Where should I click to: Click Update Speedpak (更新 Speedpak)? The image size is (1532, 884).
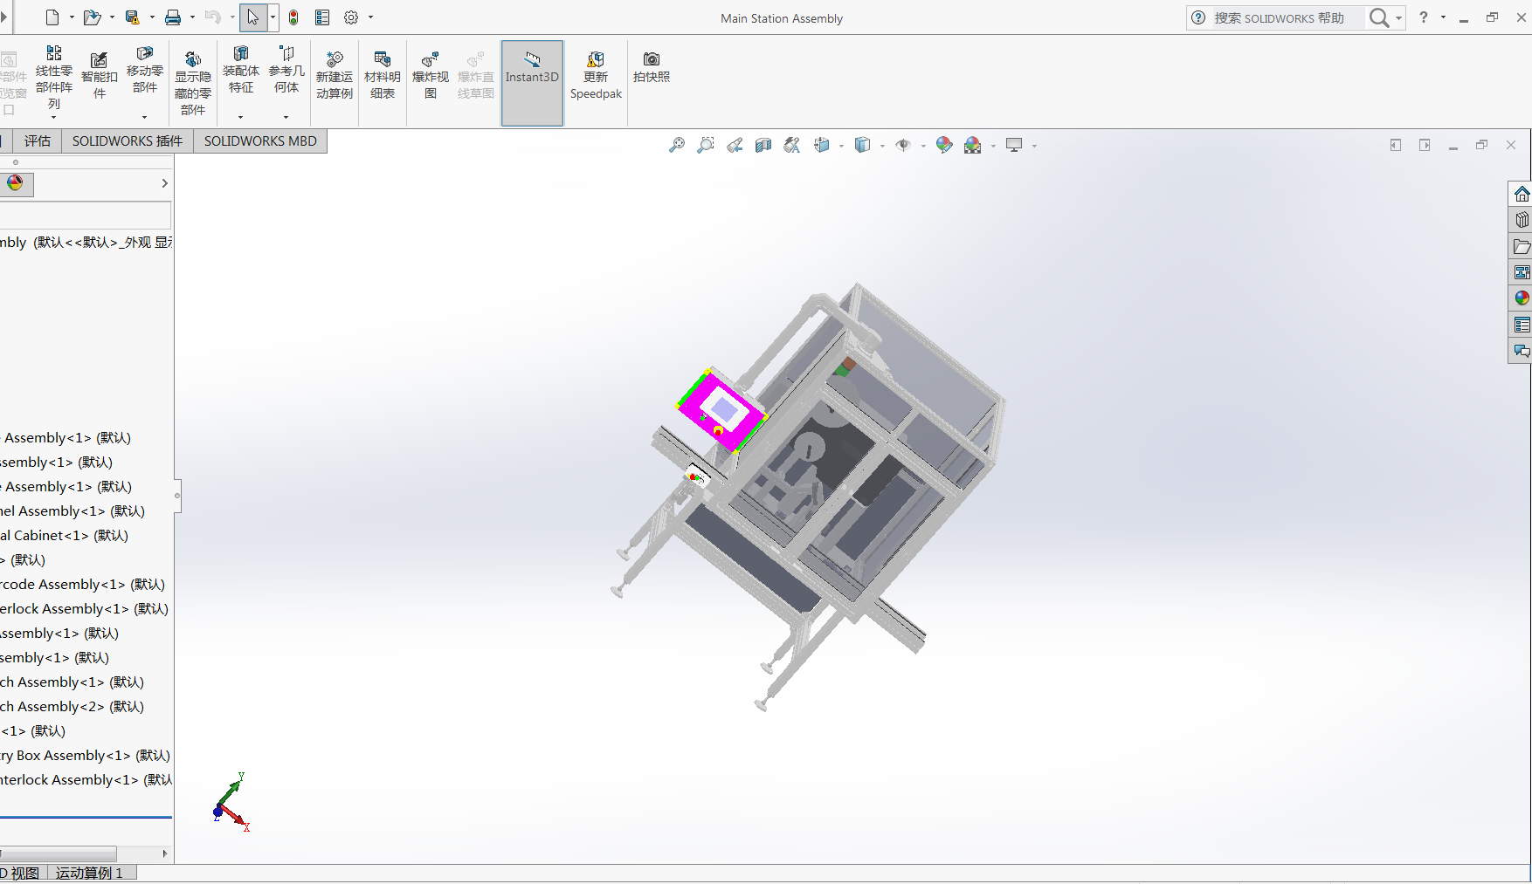(x=596, y=75)
